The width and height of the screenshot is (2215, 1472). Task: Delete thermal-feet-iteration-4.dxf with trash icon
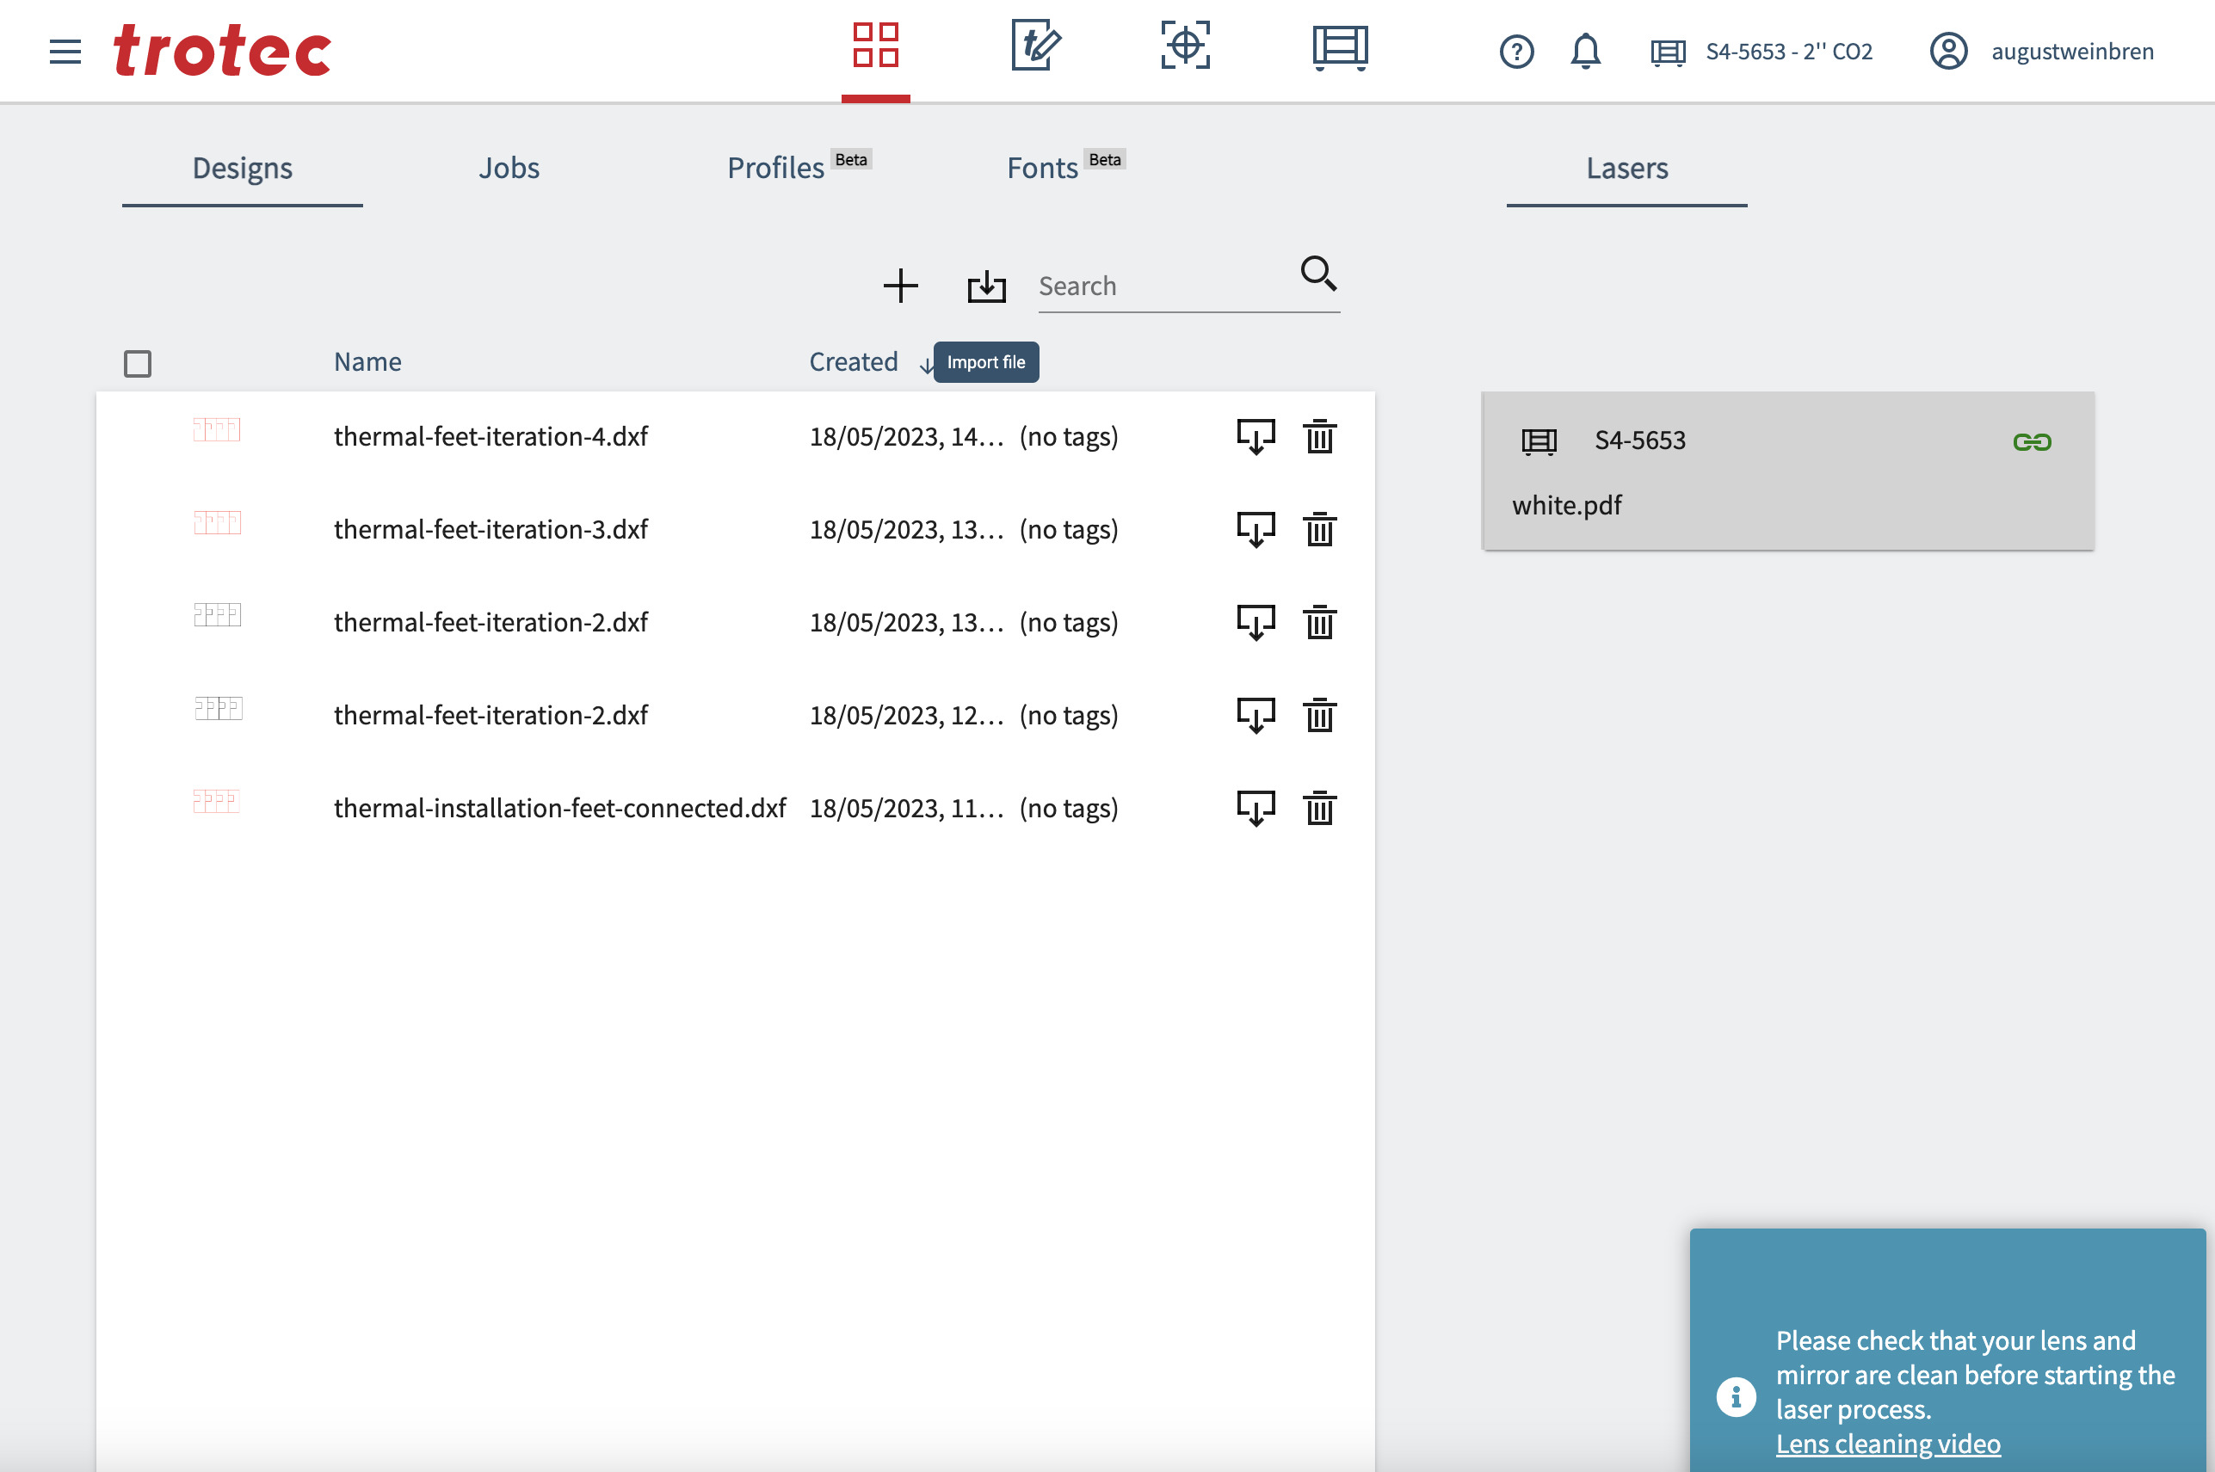pyautogui.click(x=1319, y=436)
